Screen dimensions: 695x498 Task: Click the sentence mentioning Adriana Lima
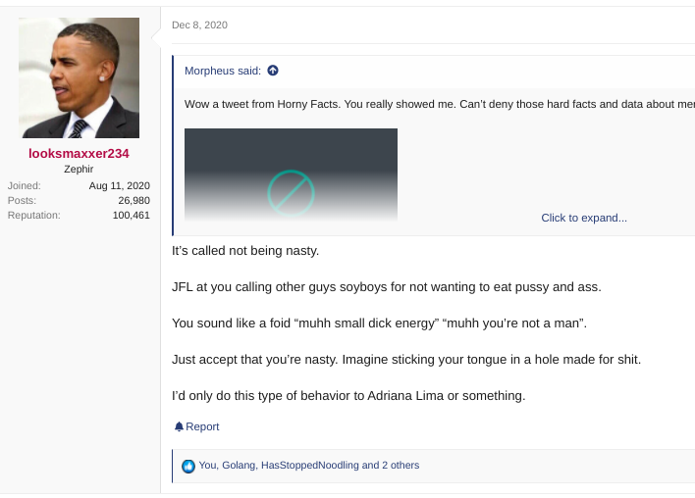pos(348,395)
